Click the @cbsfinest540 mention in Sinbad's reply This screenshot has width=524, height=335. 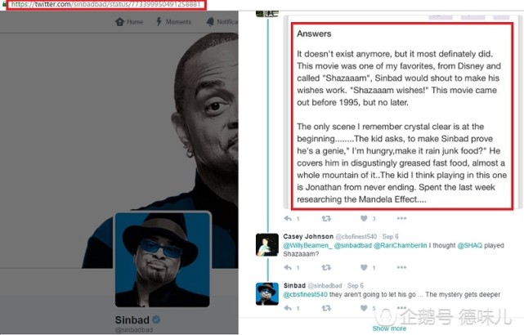click(x=305, y=295)
